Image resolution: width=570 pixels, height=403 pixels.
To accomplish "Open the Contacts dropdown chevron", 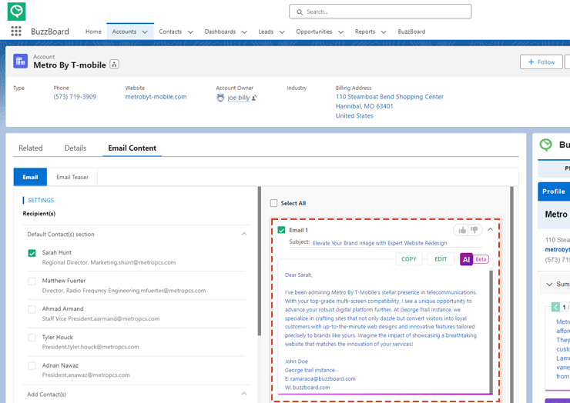I will pos(190,32).
